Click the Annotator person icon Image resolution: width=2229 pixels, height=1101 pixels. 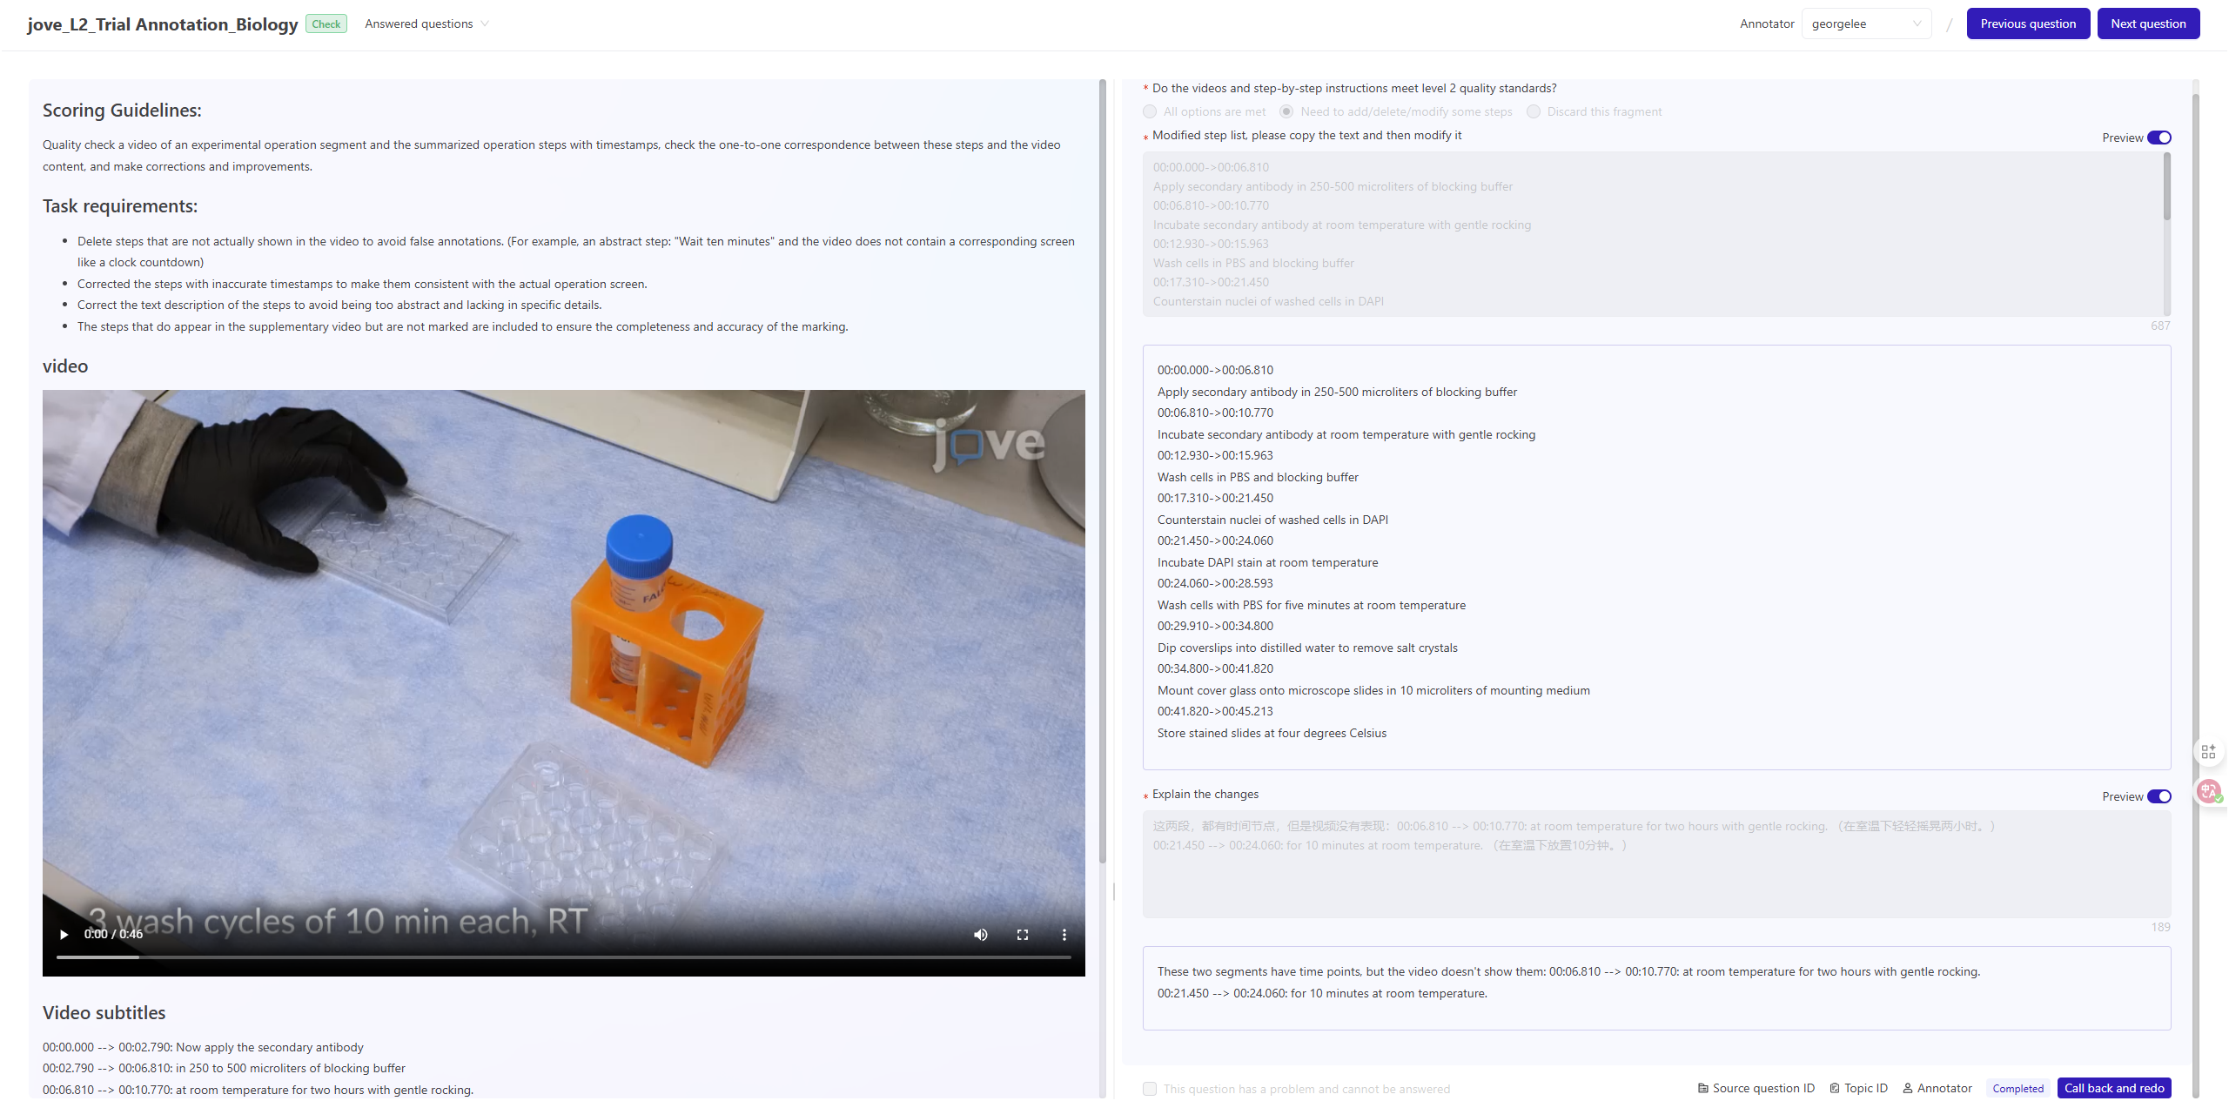[1907, 1089]
